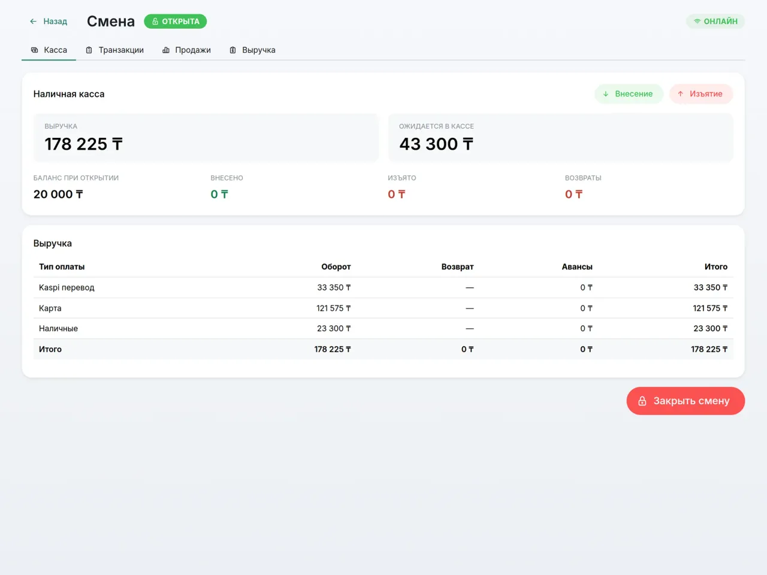The width and height of the screenshot is (767, 575).
Task: Click the grand total 178 225 ₸ cell
Action: (709, 349)
